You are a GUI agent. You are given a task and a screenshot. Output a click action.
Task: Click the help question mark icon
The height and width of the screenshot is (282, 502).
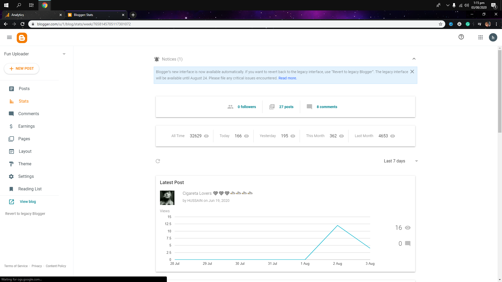(461, 37)
